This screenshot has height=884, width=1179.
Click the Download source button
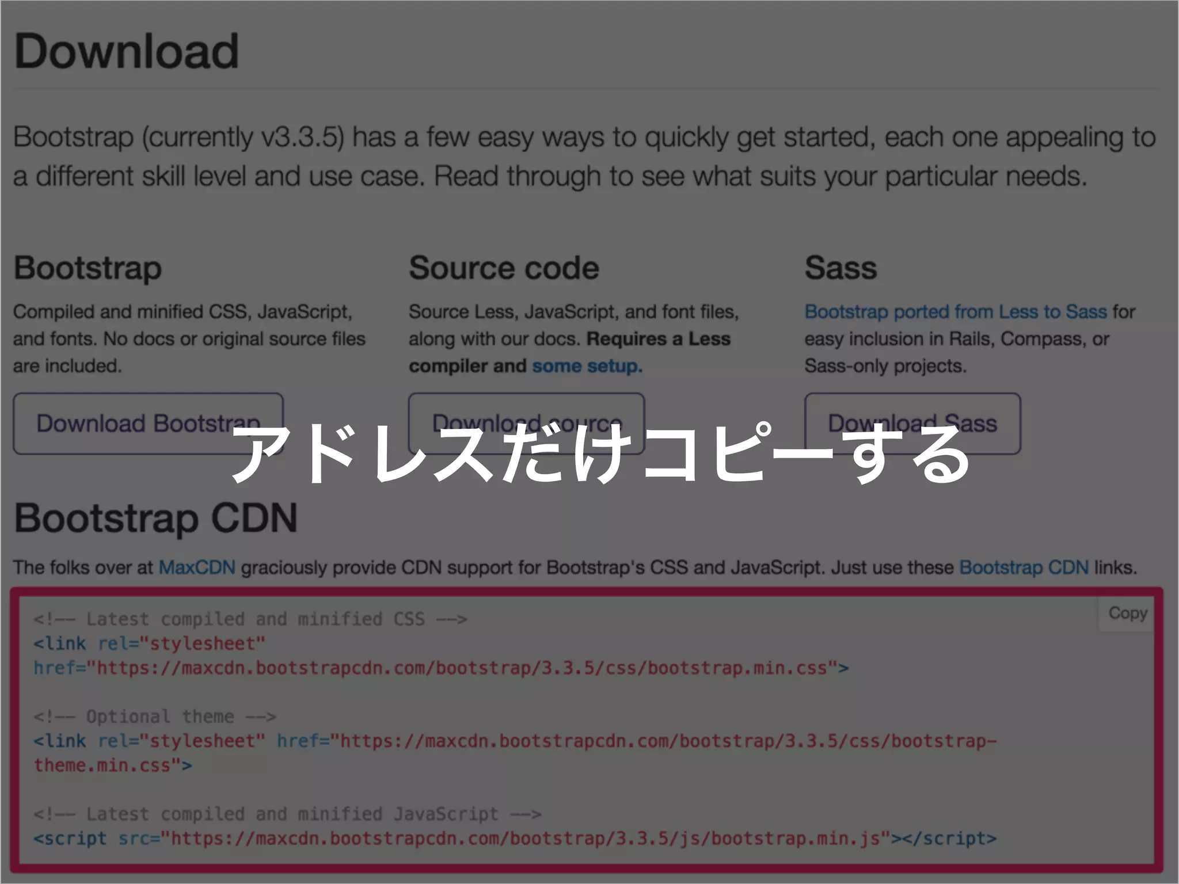coord(526,424)
